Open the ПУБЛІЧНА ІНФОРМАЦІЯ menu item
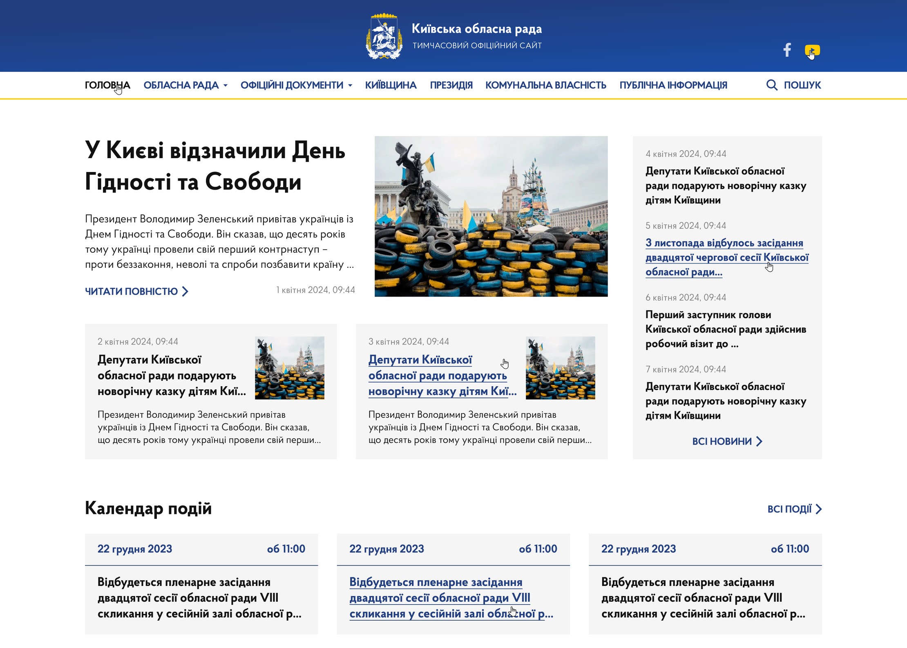Viewport: 907px width, 648px height. point(673,85)
